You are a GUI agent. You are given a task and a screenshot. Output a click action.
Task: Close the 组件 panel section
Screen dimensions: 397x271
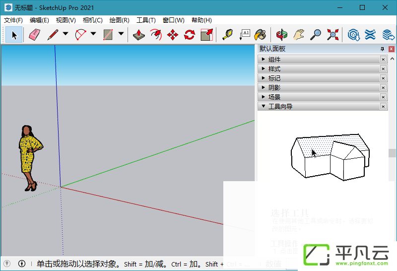pyautogui.click(x=383, y=59)
